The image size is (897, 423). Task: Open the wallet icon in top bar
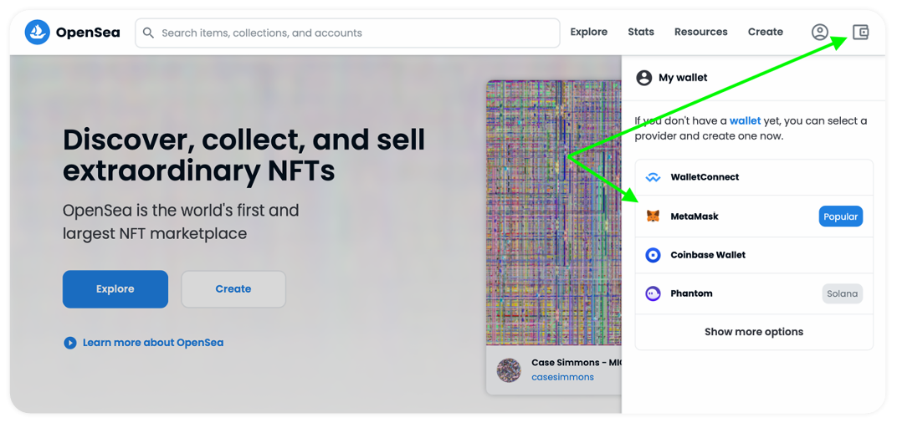[860, 33]
